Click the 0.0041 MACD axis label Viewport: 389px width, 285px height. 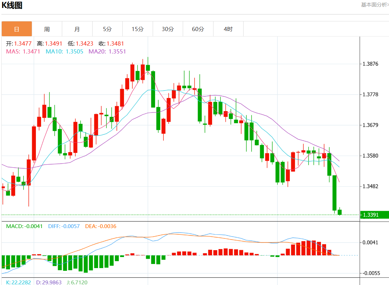370,243
